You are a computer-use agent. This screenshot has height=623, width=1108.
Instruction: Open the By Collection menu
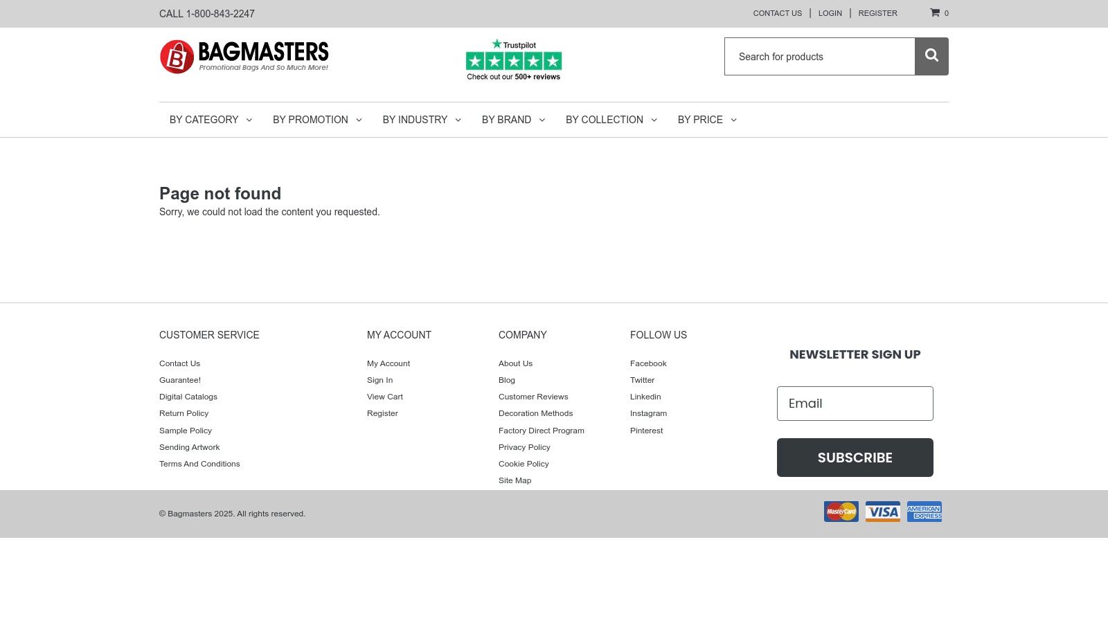pyautogui.click(x=611, y=120)
